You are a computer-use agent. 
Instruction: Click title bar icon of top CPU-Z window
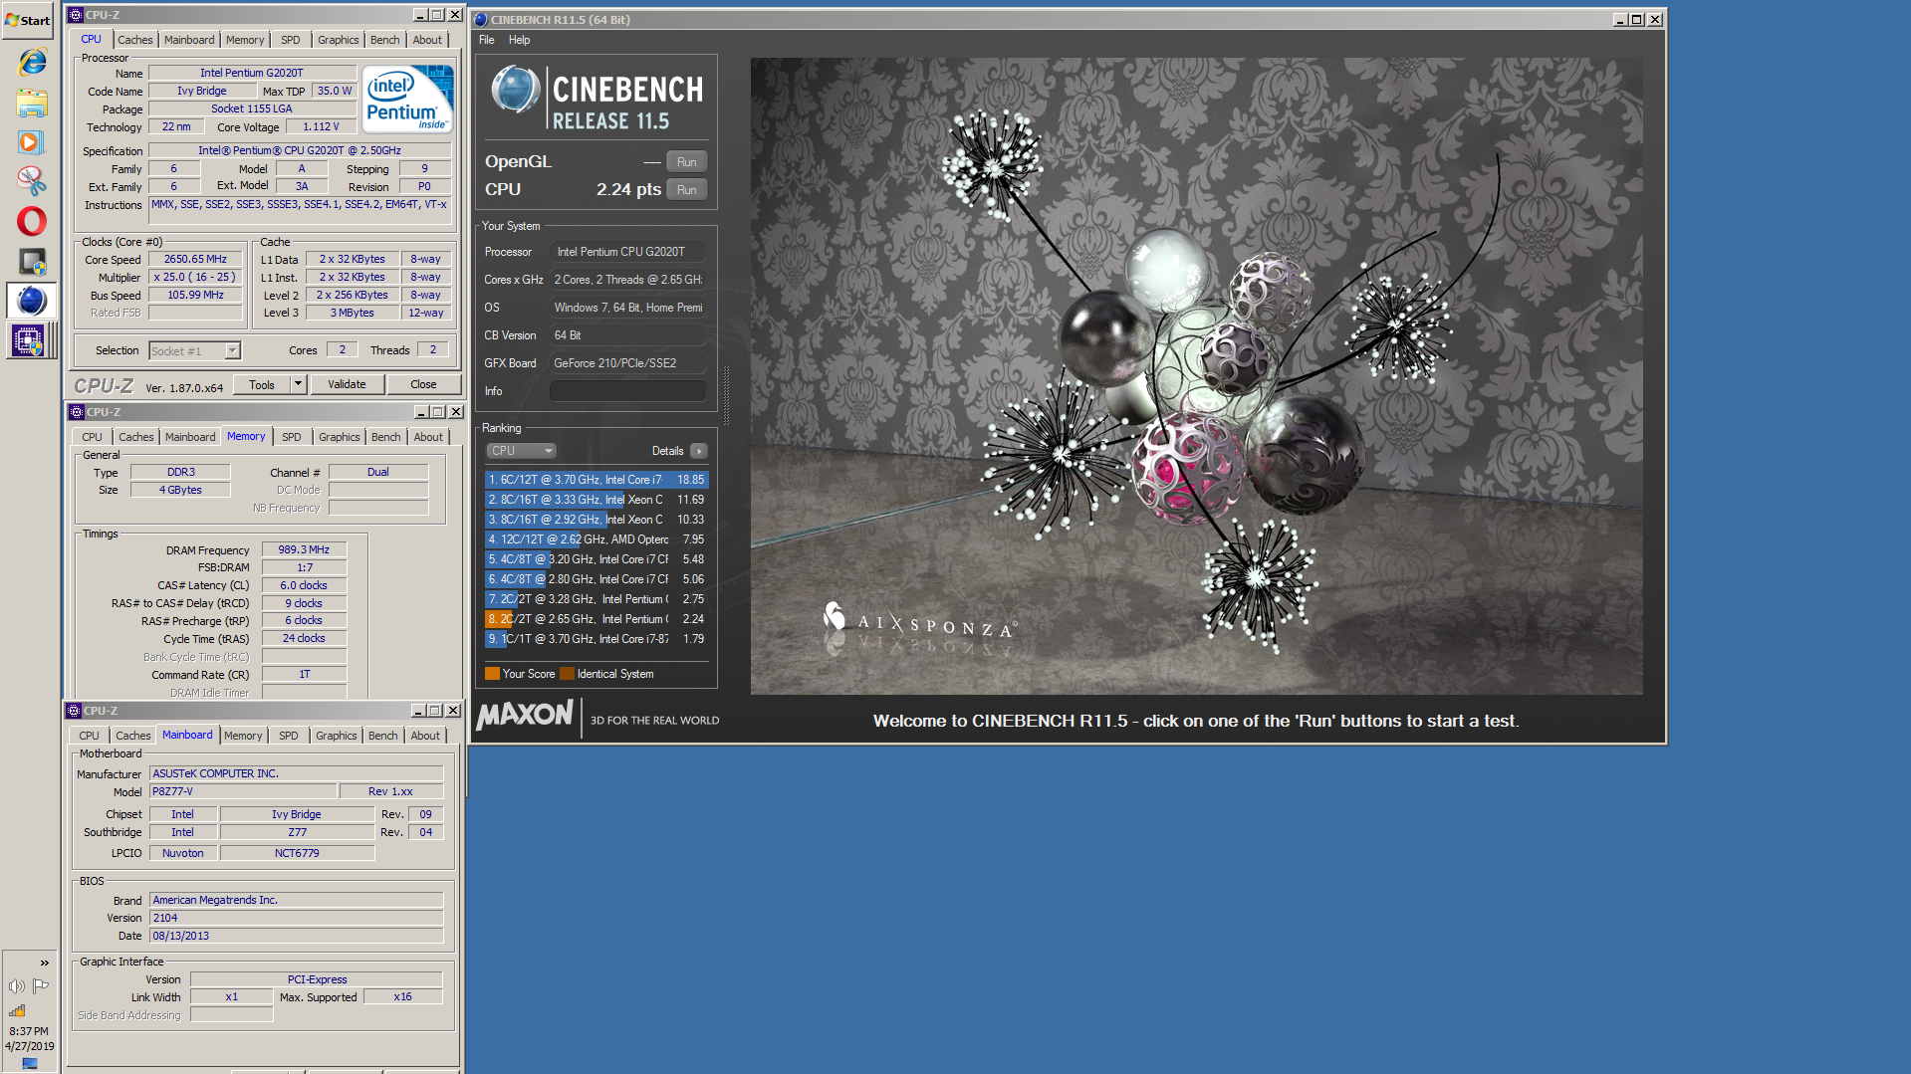pyautogui.click(x=76, y=15)
